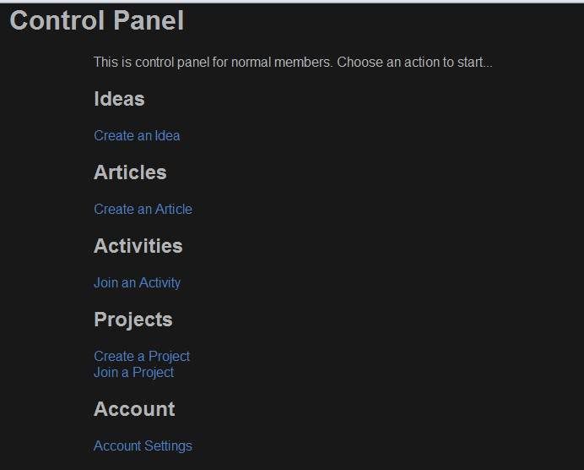
Task: Click the word 'Control' in the title
Action: tap(57, 20)
